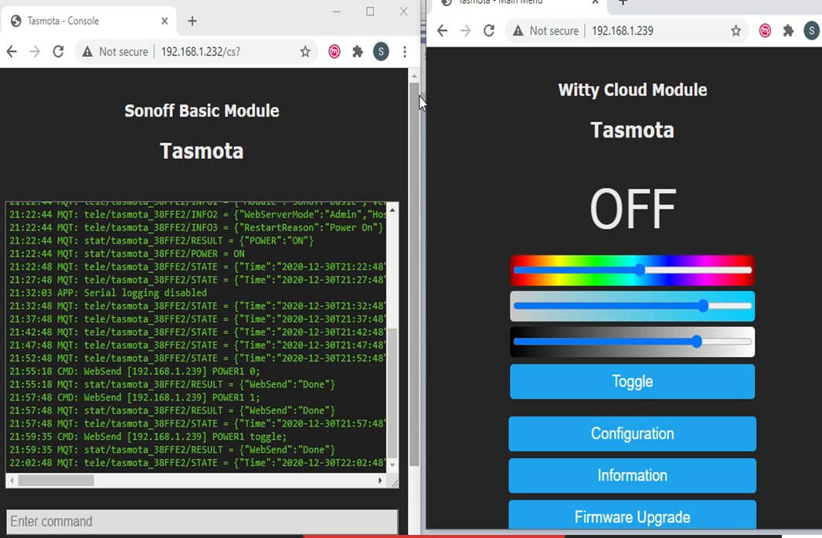Viewport: 822px width, 538px height.
Task: Click the INFO3 'RestartReason' log line
Action: [196, 227]
